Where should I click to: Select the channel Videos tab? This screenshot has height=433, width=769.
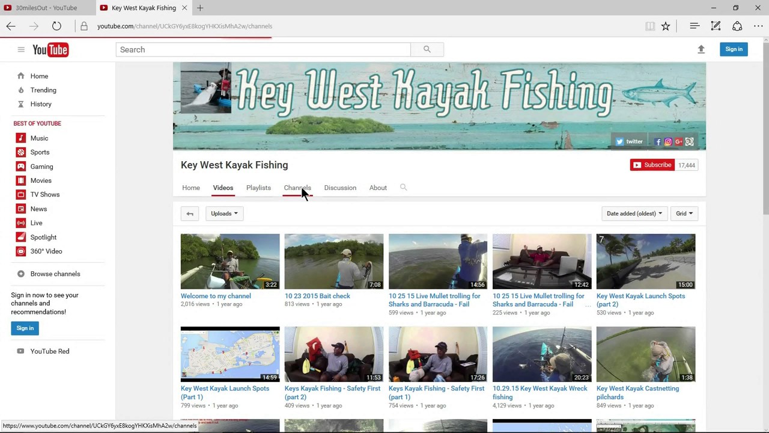click(223, 188)
